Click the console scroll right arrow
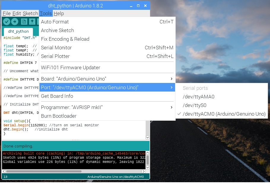The height and width of the screenshot is (184, 270). [144, 172]
